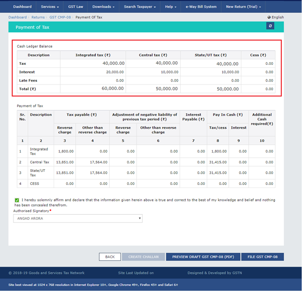Click the Returns breadcrumb link
This screenshot has height=291, width=302.
click(38, 17)
